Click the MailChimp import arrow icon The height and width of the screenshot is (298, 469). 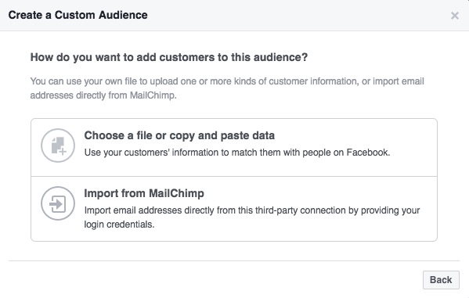tap(58, 203)
